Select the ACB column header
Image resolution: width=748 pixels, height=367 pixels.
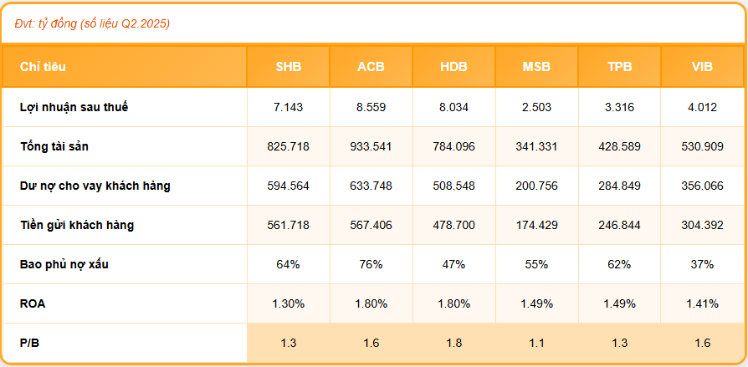[x=371, y=67]
